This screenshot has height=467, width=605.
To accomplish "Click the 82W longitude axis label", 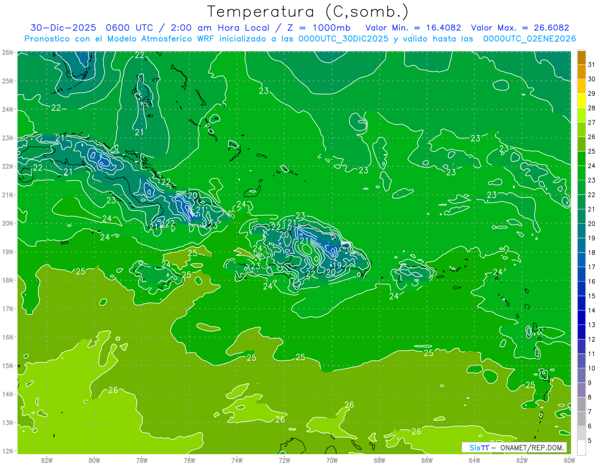I will point(47,460).
